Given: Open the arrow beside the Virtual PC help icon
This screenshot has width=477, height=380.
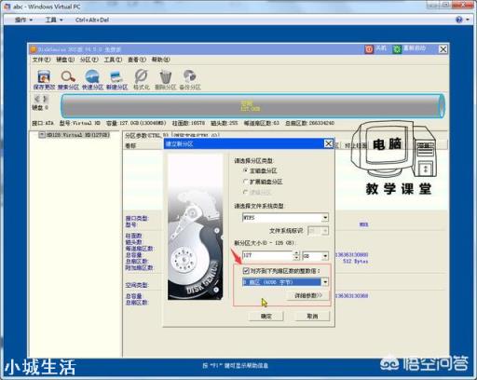Looking at the screenshot, I should click(468, 20).
